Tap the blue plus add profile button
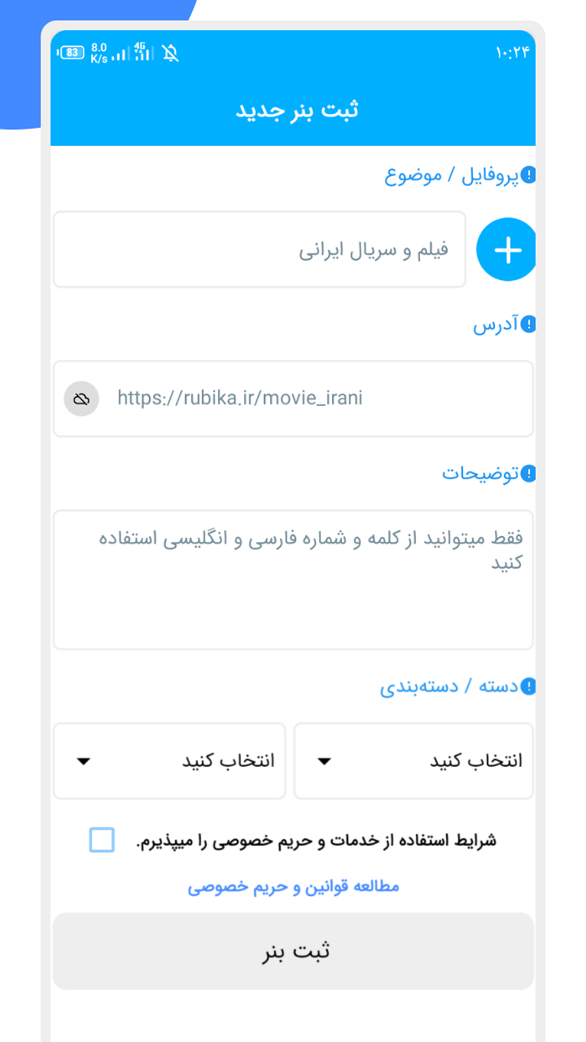586x1042 pixels. [507, 249]
